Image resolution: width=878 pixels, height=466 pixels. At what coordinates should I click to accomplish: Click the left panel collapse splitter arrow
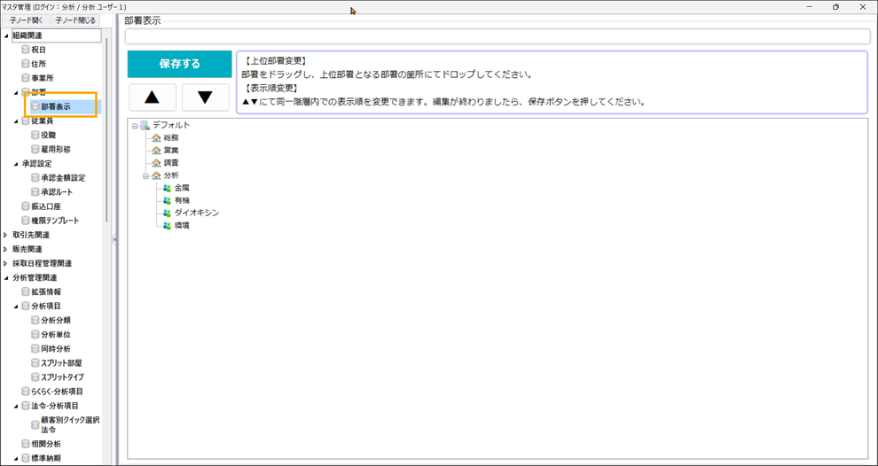click(x=114, y=239)
